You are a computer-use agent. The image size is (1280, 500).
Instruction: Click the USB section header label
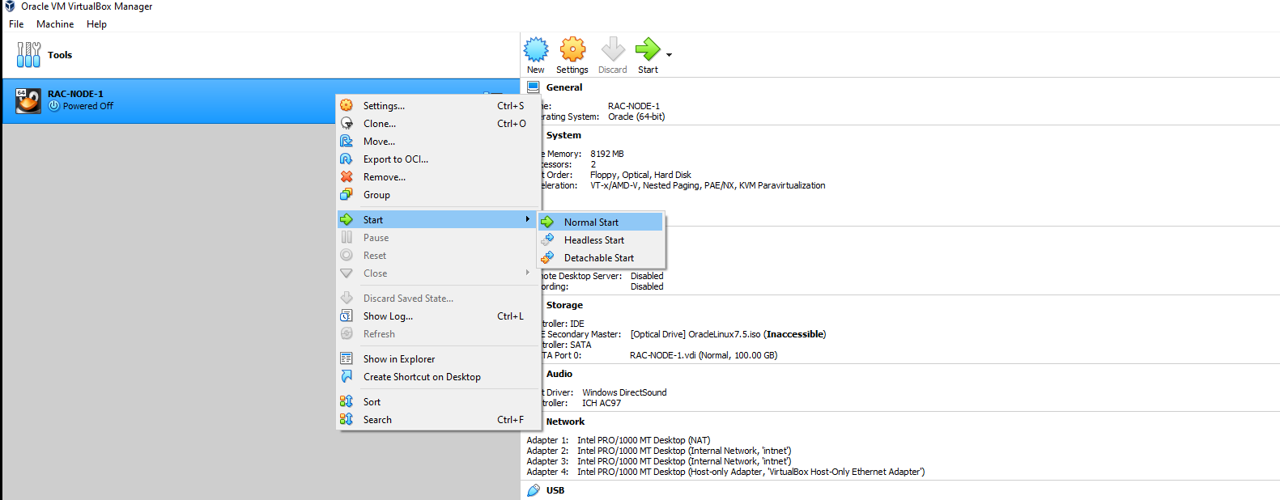pyautogui.click(x=555, y=490)
